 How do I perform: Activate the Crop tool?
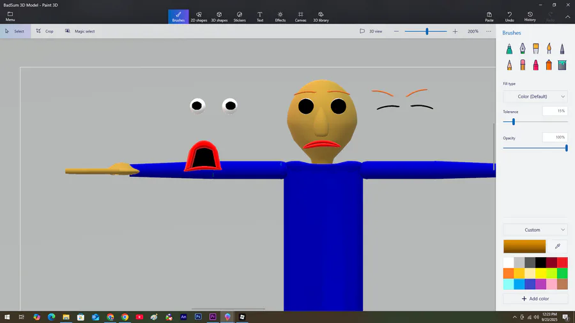click(45, 31)
